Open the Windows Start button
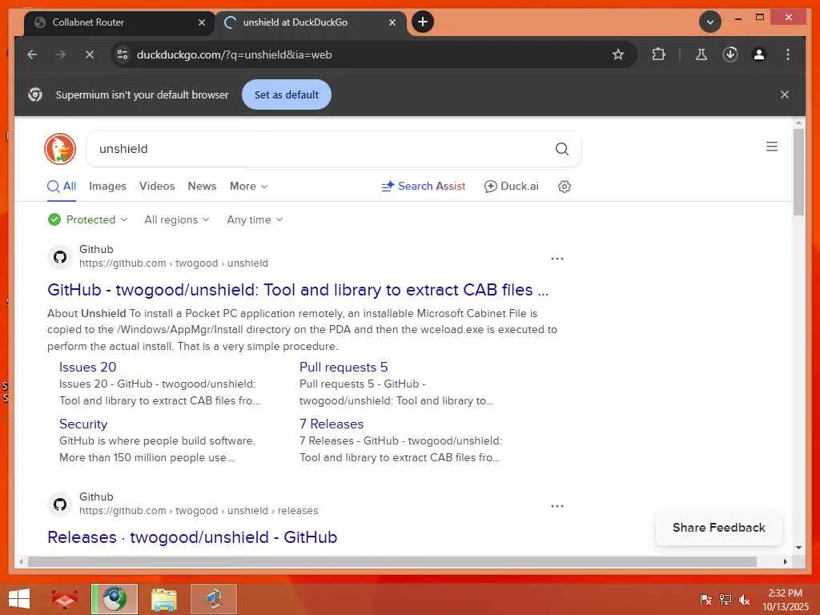820x615 pixels. 19,599
